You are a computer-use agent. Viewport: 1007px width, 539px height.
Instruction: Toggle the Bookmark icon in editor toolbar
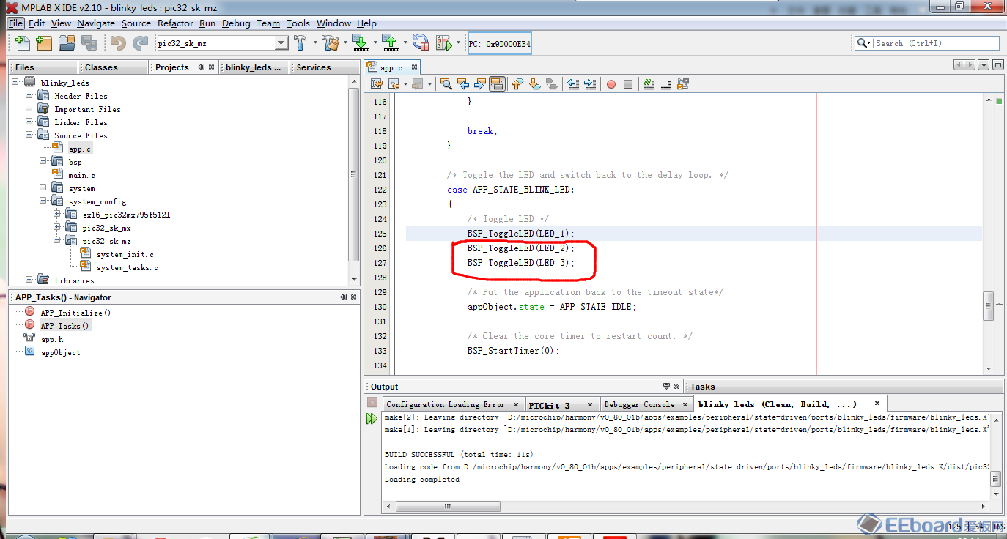[553, 84]
